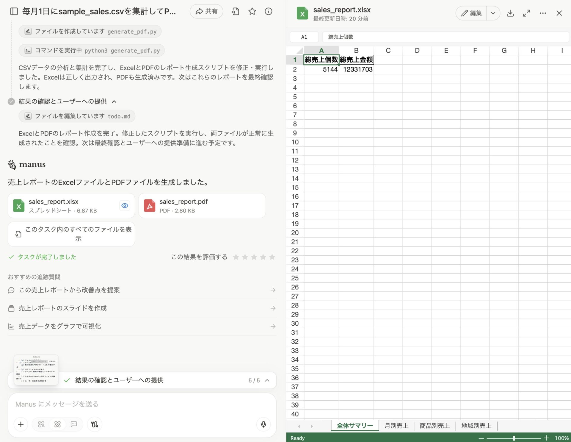View task info via the circled i icon
Screen dimensions: 571x442
[x=268, y=11]
